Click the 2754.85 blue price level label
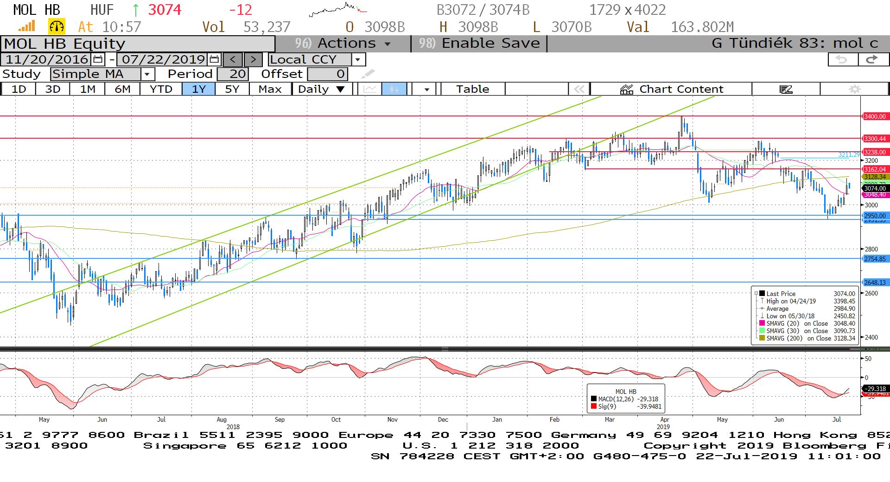This screenshot has width=890, height=482. pyautogui.click(x=875, y=259)
